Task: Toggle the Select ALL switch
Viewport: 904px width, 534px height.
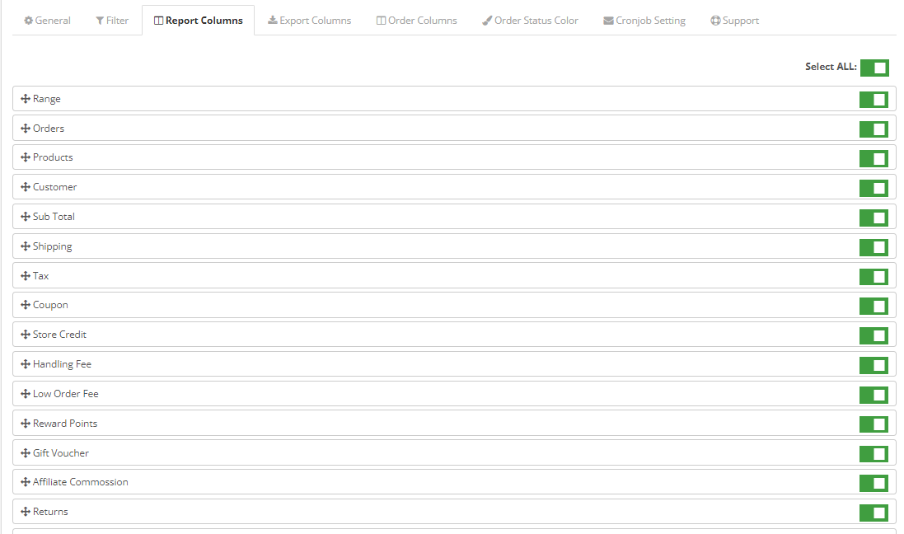Action: (874, 68)
